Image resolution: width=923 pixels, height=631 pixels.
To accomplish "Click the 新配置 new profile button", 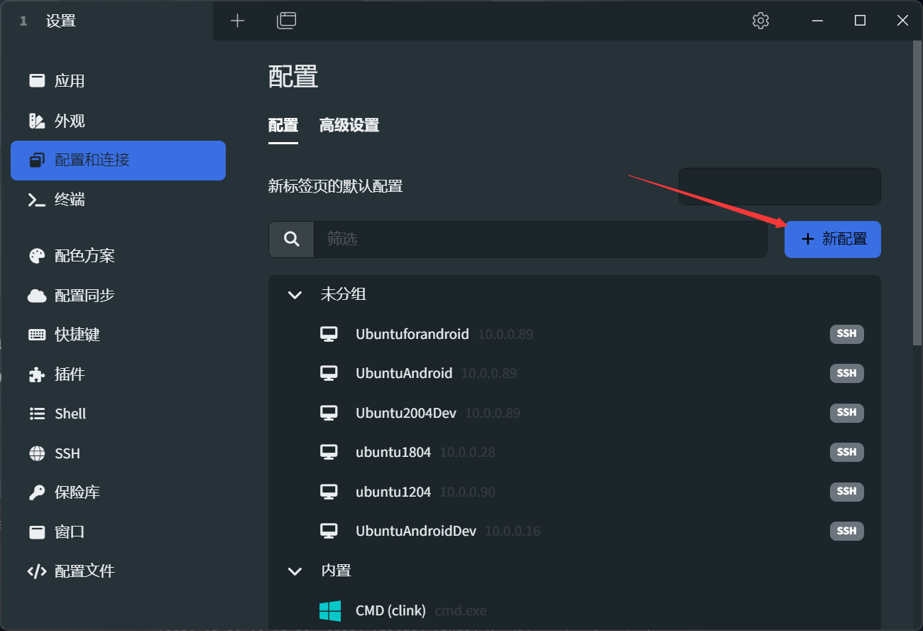I will pyautogui.click(x=833, y=239).
